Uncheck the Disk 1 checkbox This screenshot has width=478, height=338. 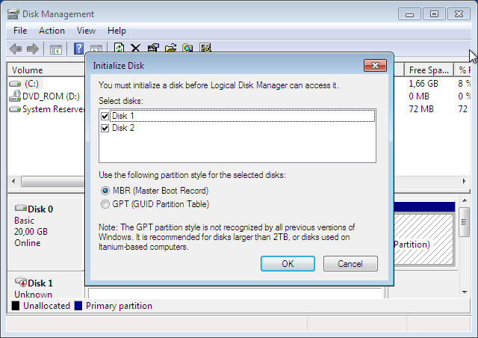click(105, 116)
